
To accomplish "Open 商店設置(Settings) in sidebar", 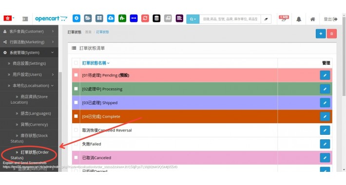I will click(x=29, y=63).
